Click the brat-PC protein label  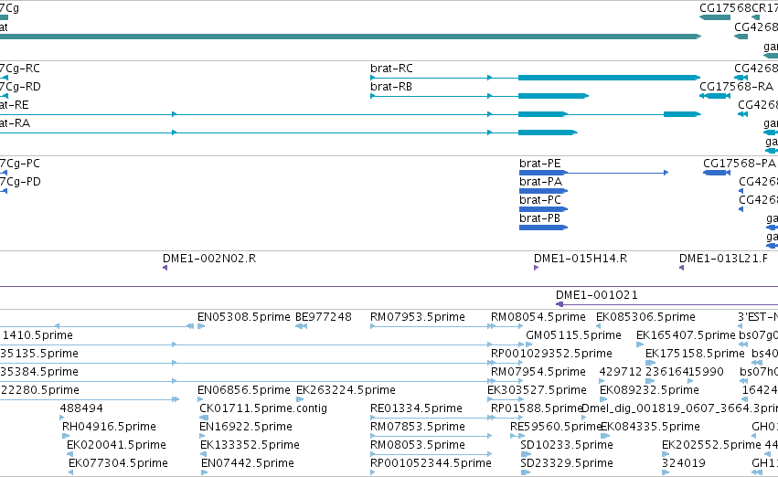coord(539,200)
